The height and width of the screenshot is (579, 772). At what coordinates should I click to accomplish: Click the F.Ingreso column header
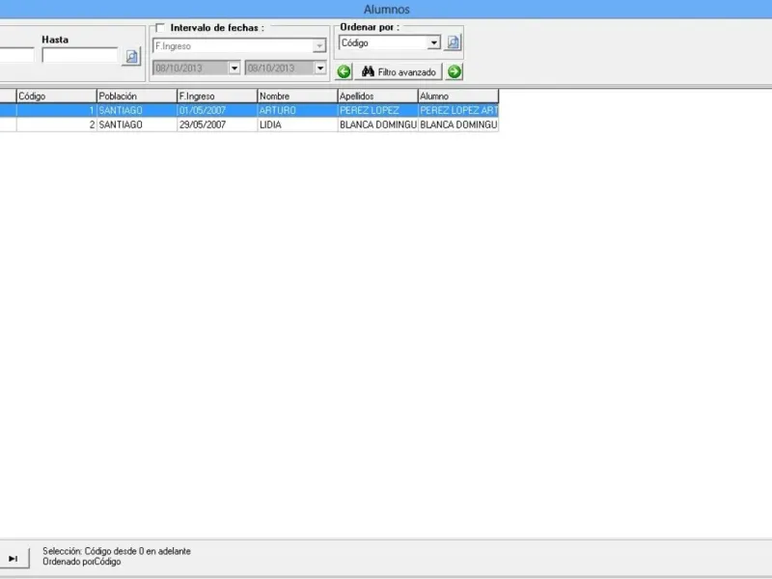coord(217,96)
